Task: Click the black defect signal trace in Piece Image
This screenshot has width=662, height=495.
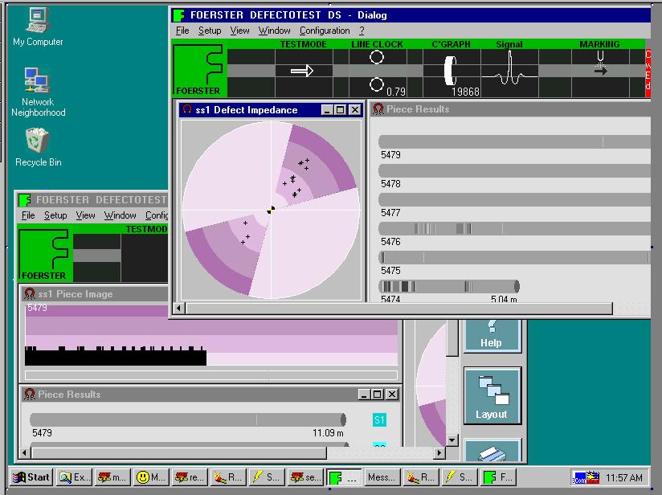Action: point(115,356)
